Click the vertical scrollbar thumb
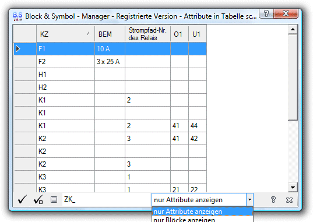 pyautogui.click(x=293, y=77)
